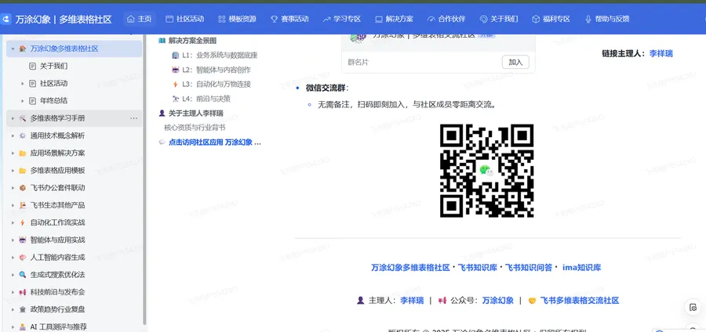The width and height of the screenshot is (706, 332).
Task: Open the ima知识库 footer link
Action: coord(582,267)
